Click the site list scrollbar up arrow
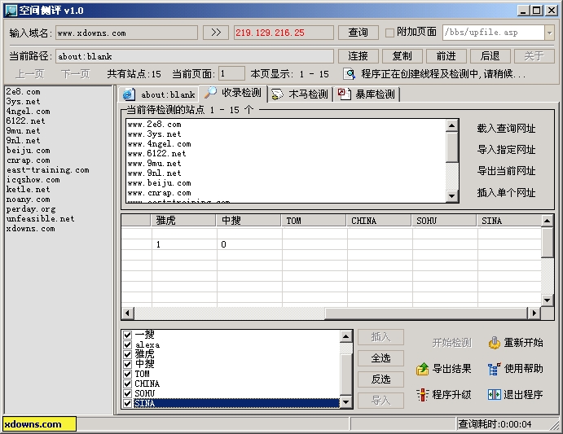This screenshot has height=434, width=563. click(451, 125)
